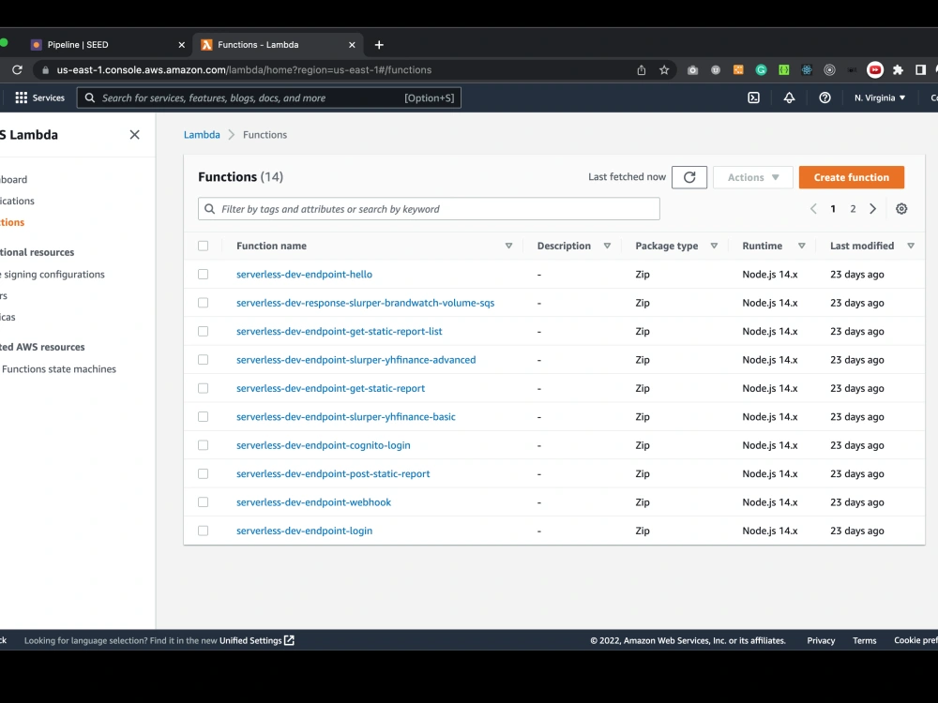
Task: Click Create function button
Action: click(852, 177)
